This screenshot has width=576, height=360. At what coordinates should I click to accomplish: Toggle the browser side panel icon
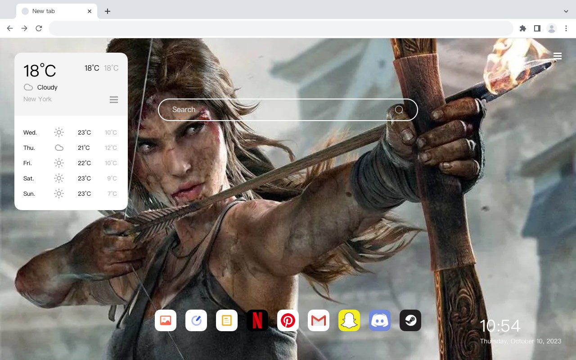pyautogui.click(x=537, y=28)
